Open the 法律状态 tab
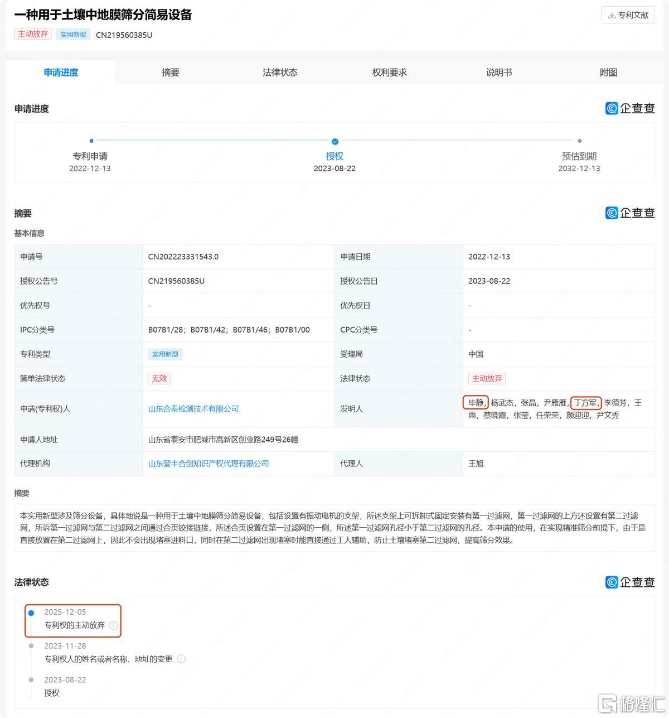669x718 pixels. tap(280, 73)
